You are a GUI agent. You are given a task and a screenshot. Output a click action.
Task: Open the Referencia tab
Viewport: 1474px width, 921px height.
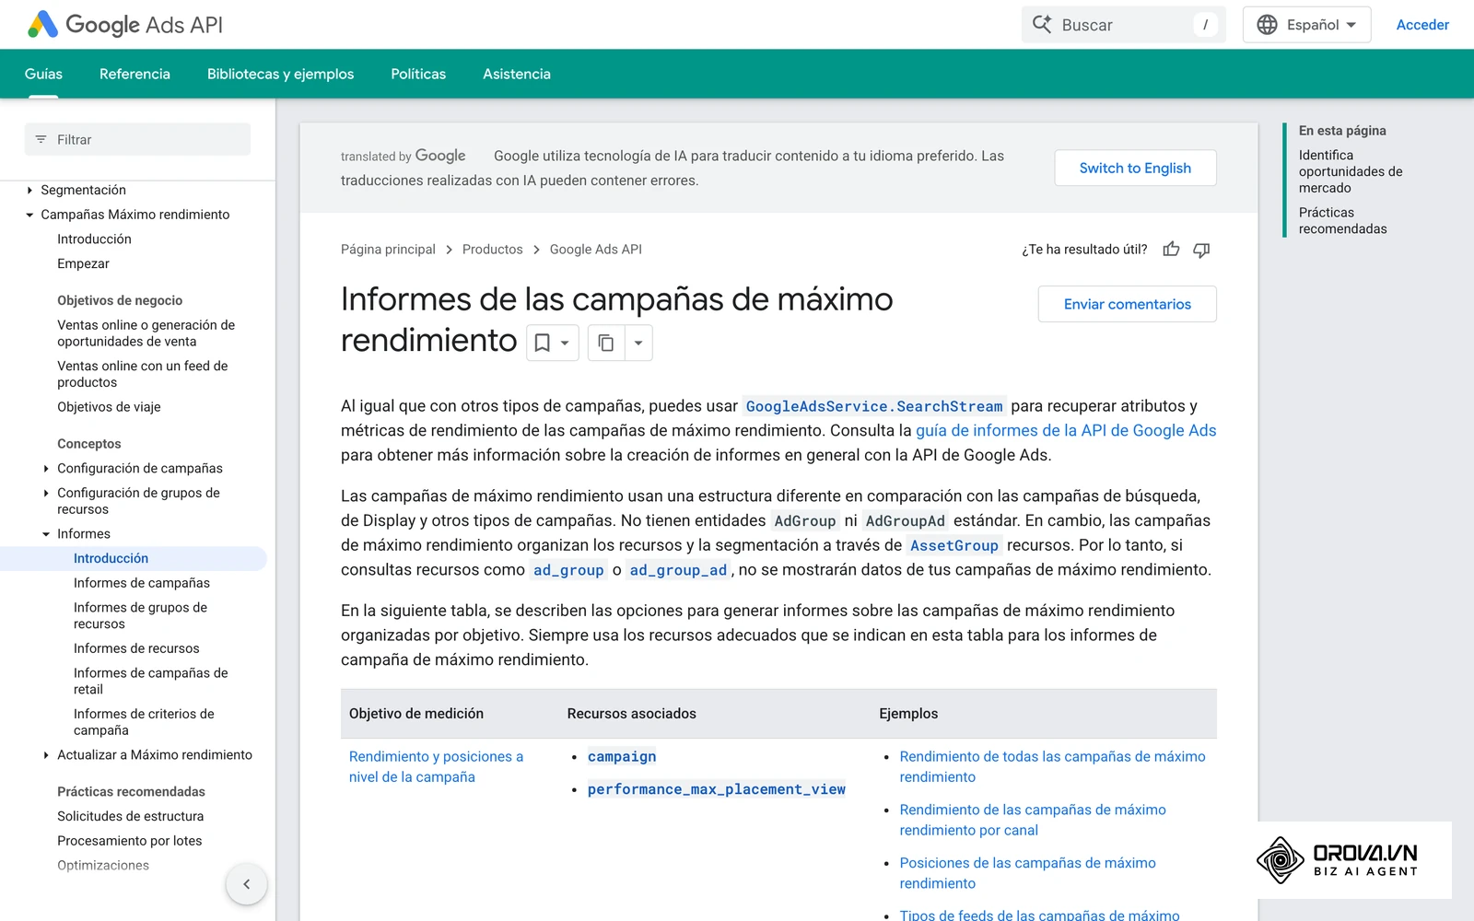click(x=135, y=74)
